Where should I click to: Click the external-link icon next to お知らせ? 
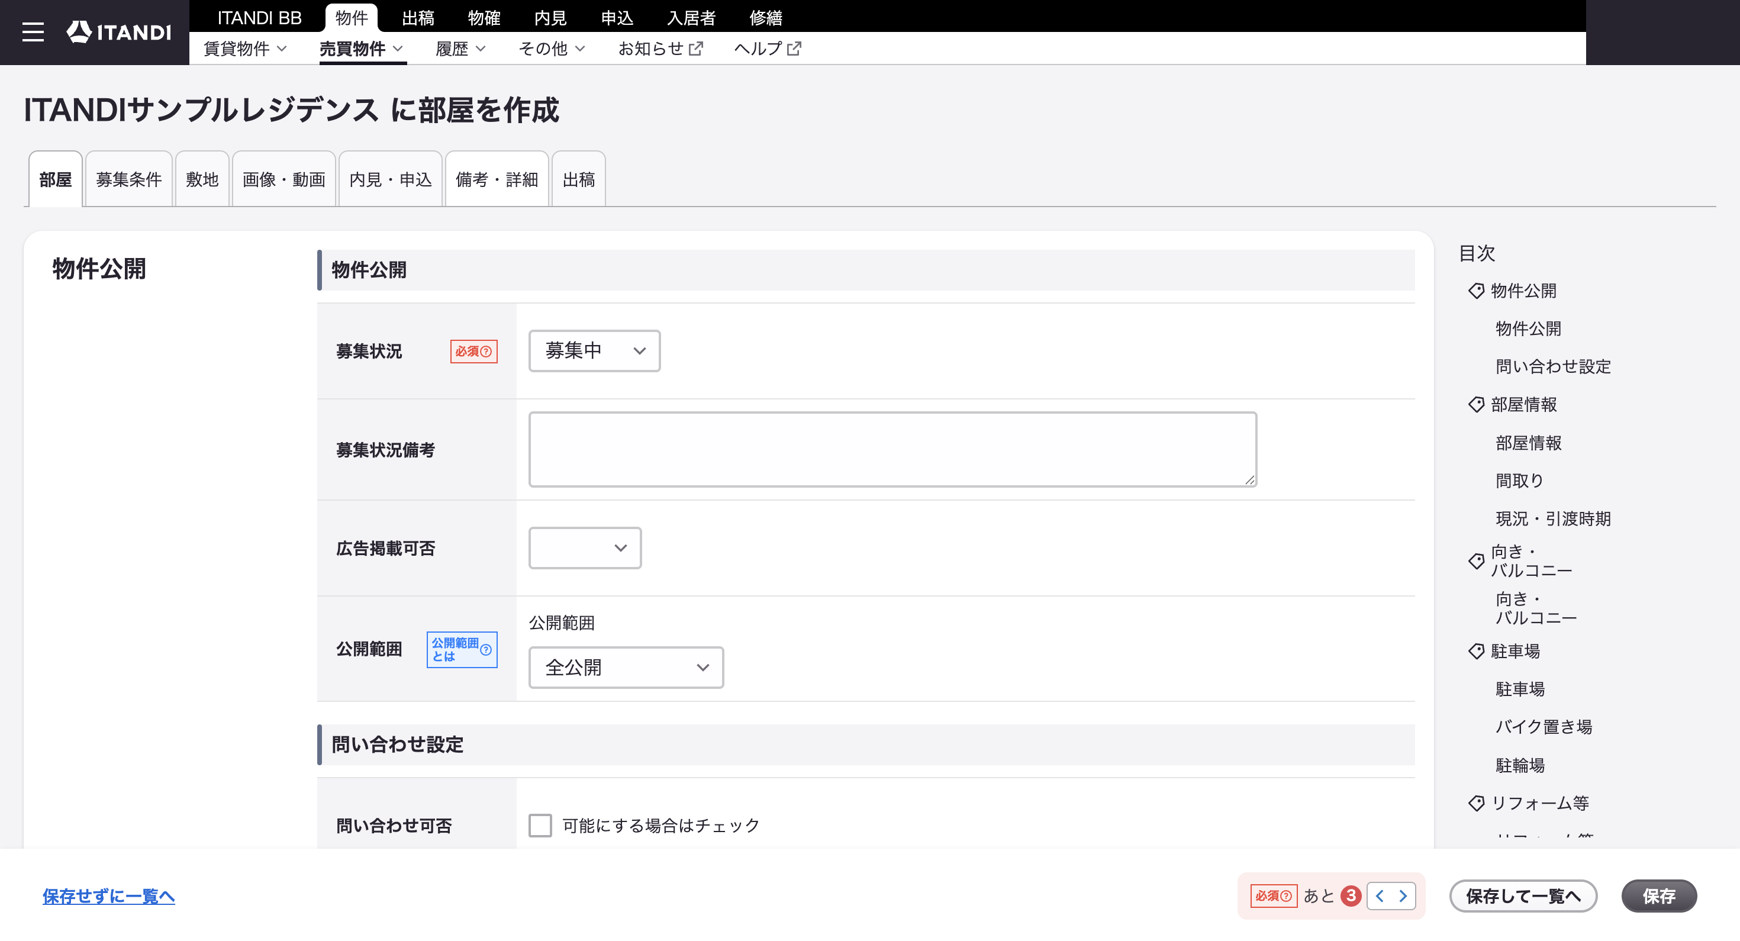696,49
